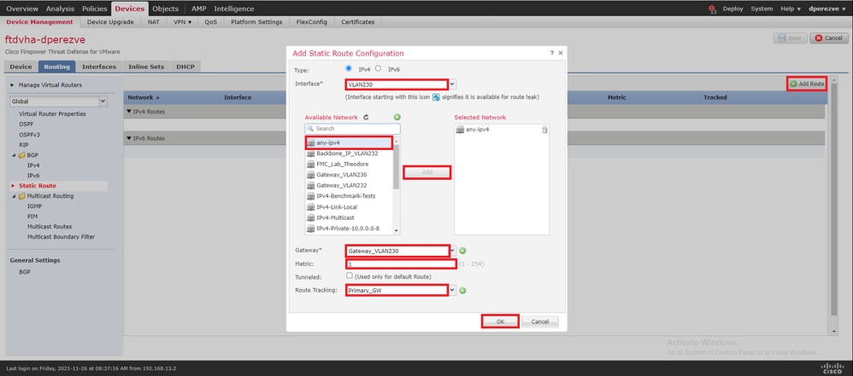Click green add network object icon
Image resolution: width=853 pixels, height=376 pixels.
pos(397,117)
